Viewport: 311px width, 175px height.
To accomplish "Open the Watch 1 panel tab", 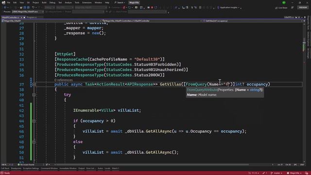I will [x=116, y=169].
